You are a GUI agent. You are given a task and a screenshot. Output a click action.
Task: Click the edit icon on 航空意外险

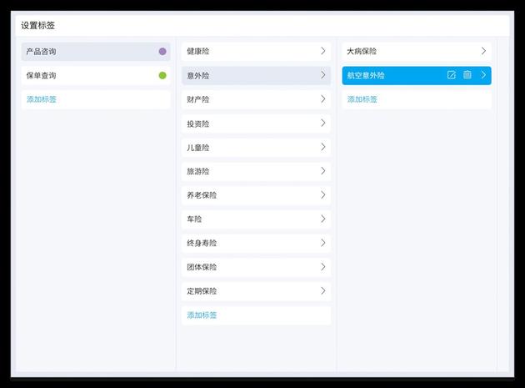click(452, 75)
